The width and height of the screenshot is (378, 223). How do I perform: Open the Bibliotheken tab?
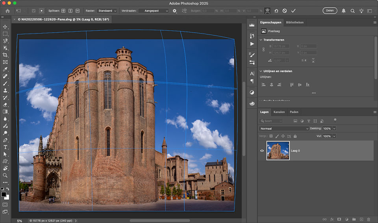coord(295,22)
